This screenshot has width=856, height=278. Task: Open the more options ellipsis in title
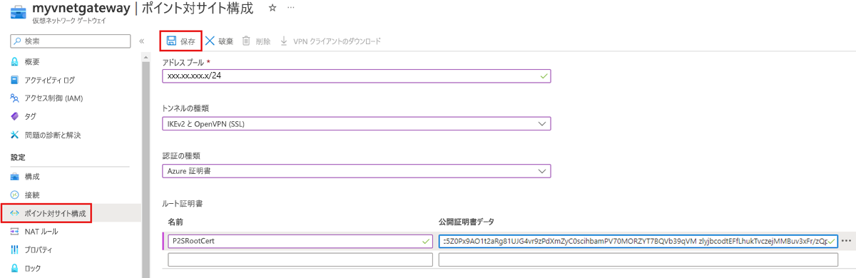[x=290, y=8]
